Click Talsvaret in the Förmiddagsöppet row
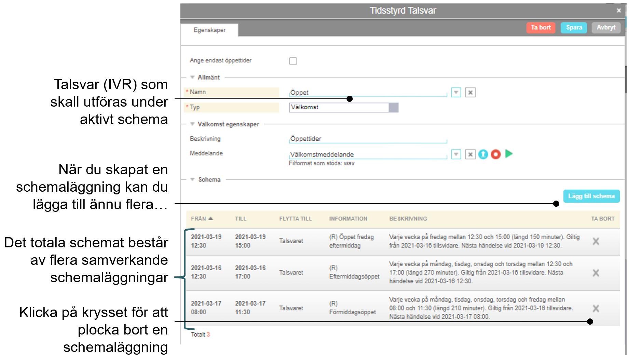 click(291, 308)
